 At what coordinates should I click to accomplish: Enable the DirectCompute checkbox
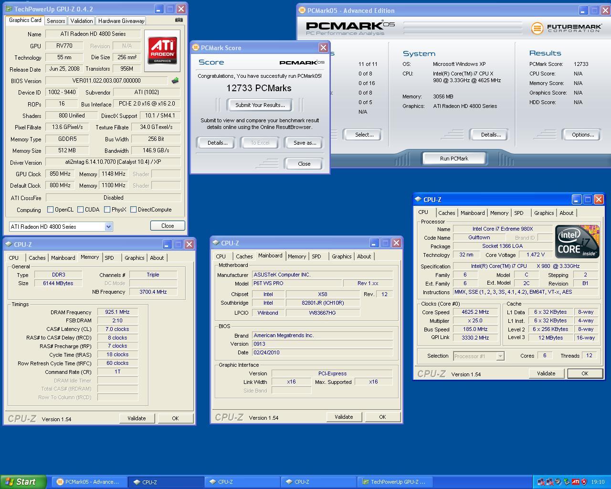click(x=134, y=210)
